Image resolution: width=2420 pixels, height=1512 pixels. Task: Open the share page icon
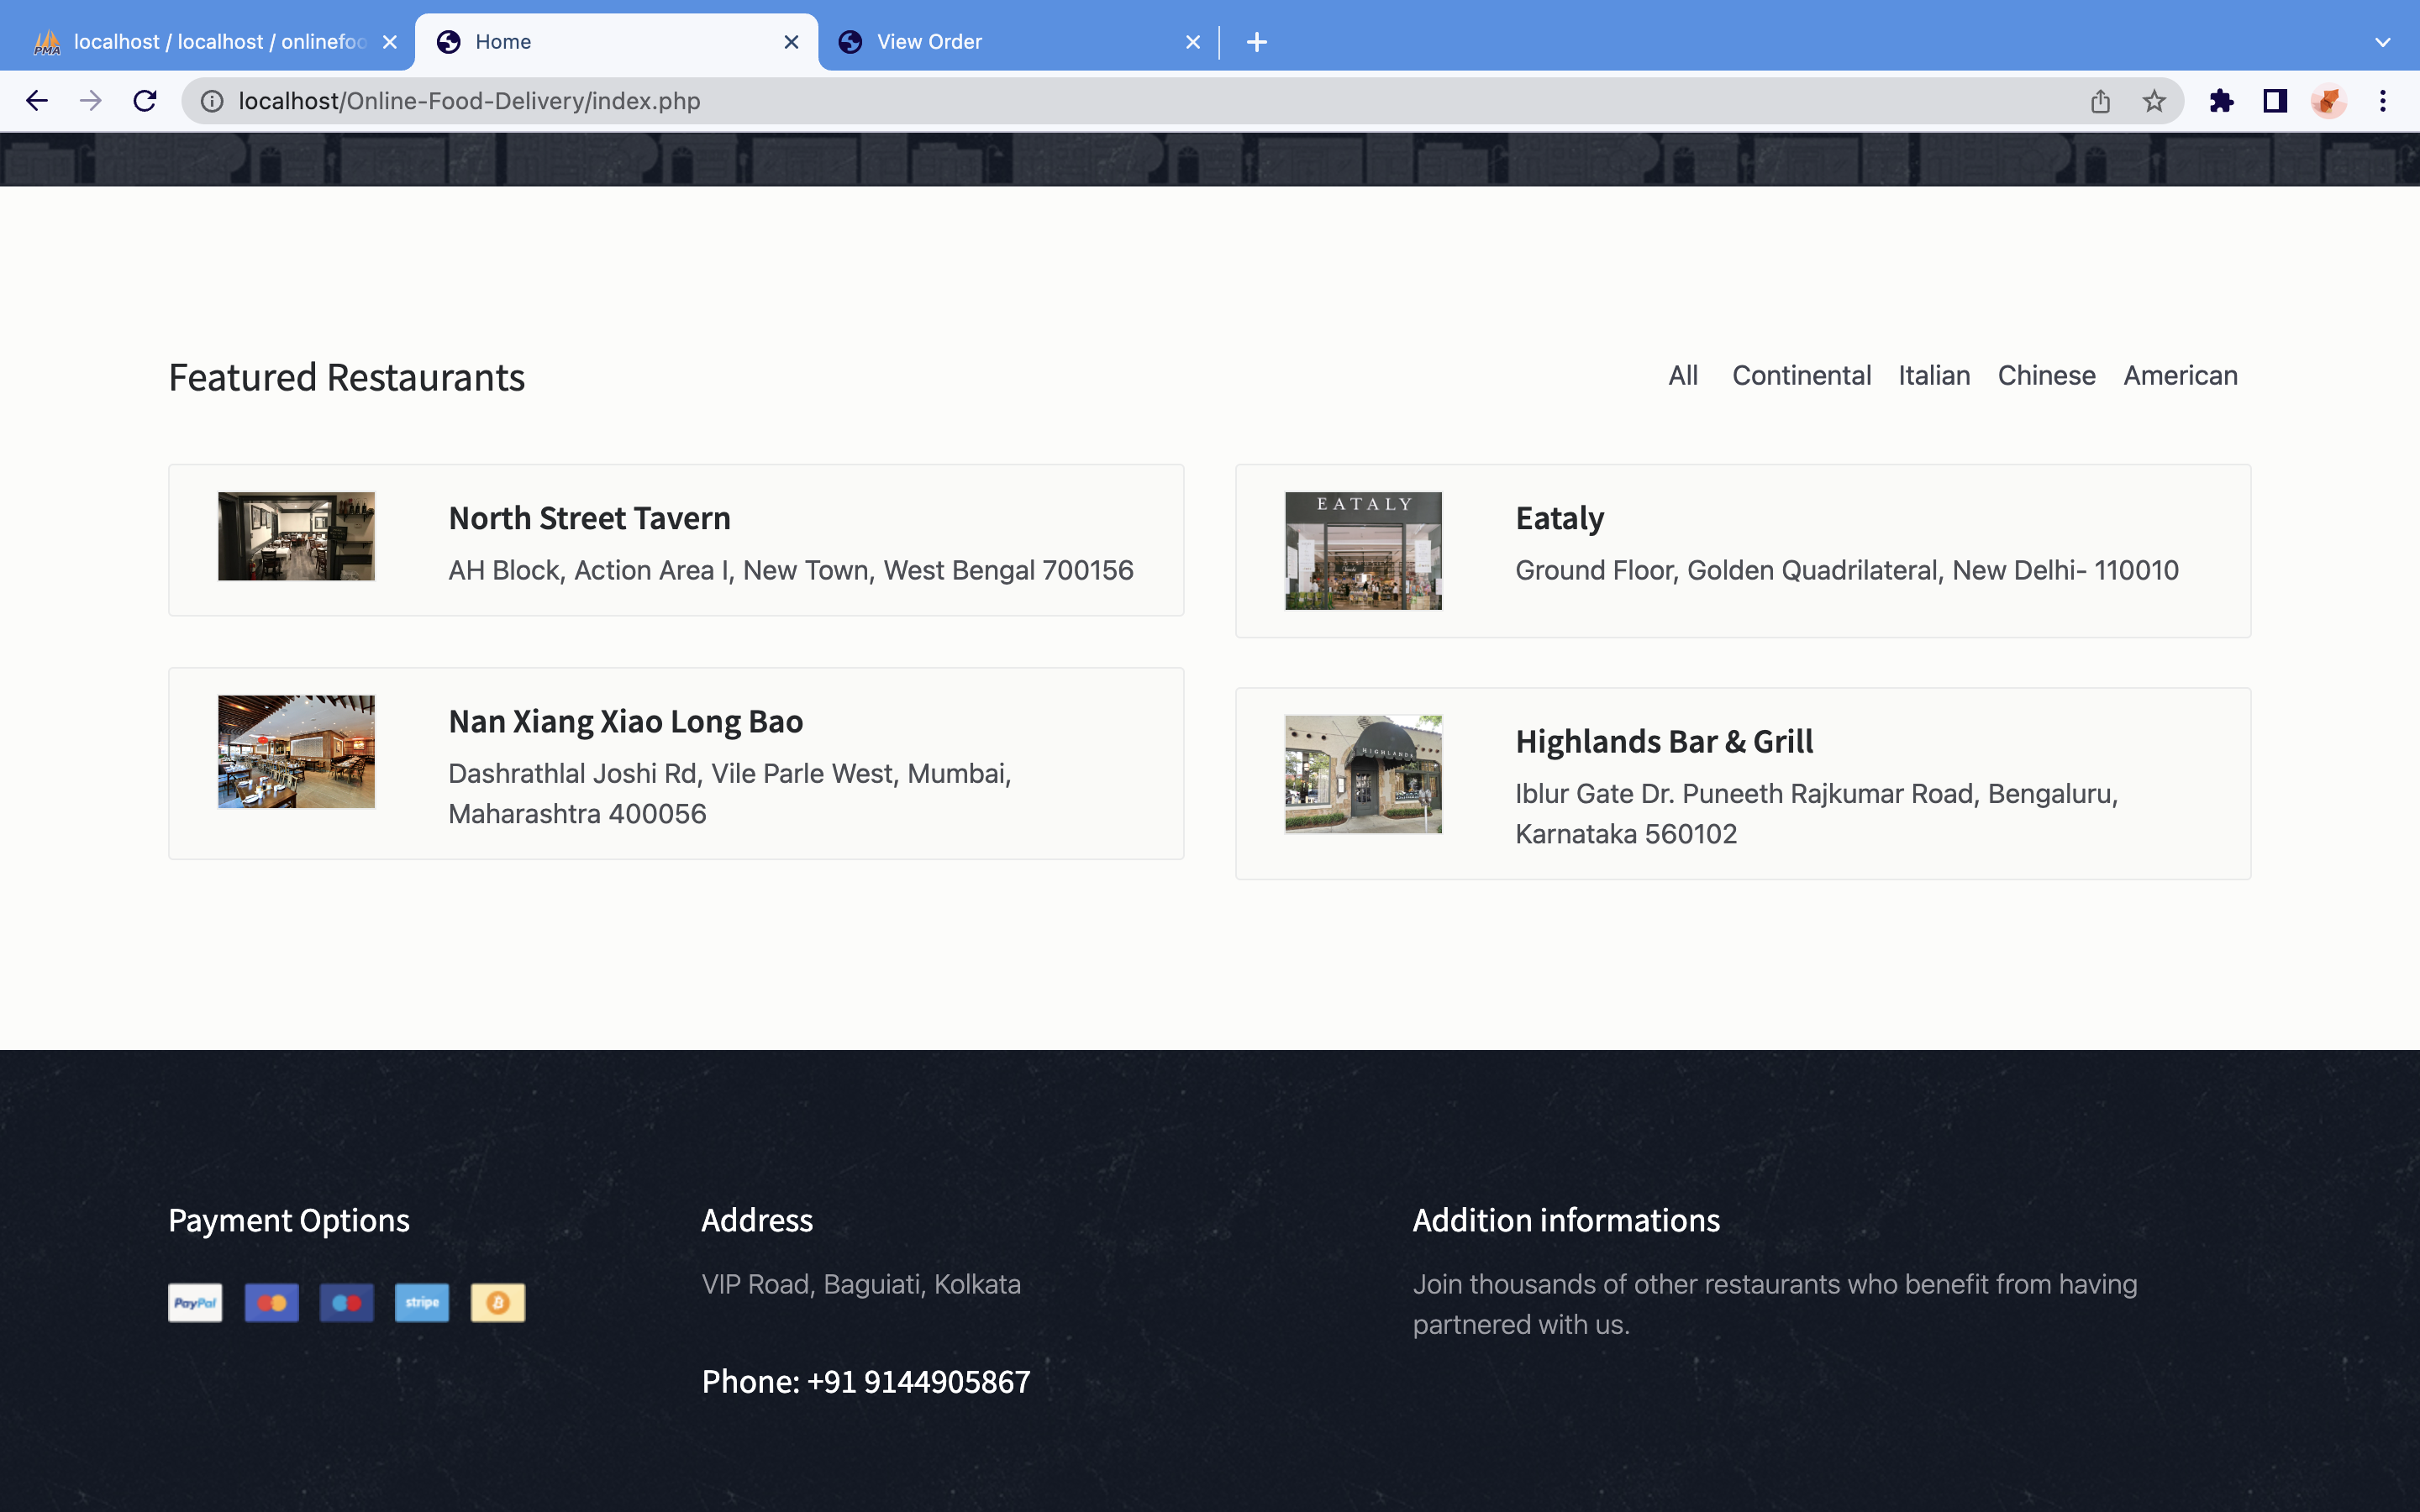[2100, 101]
